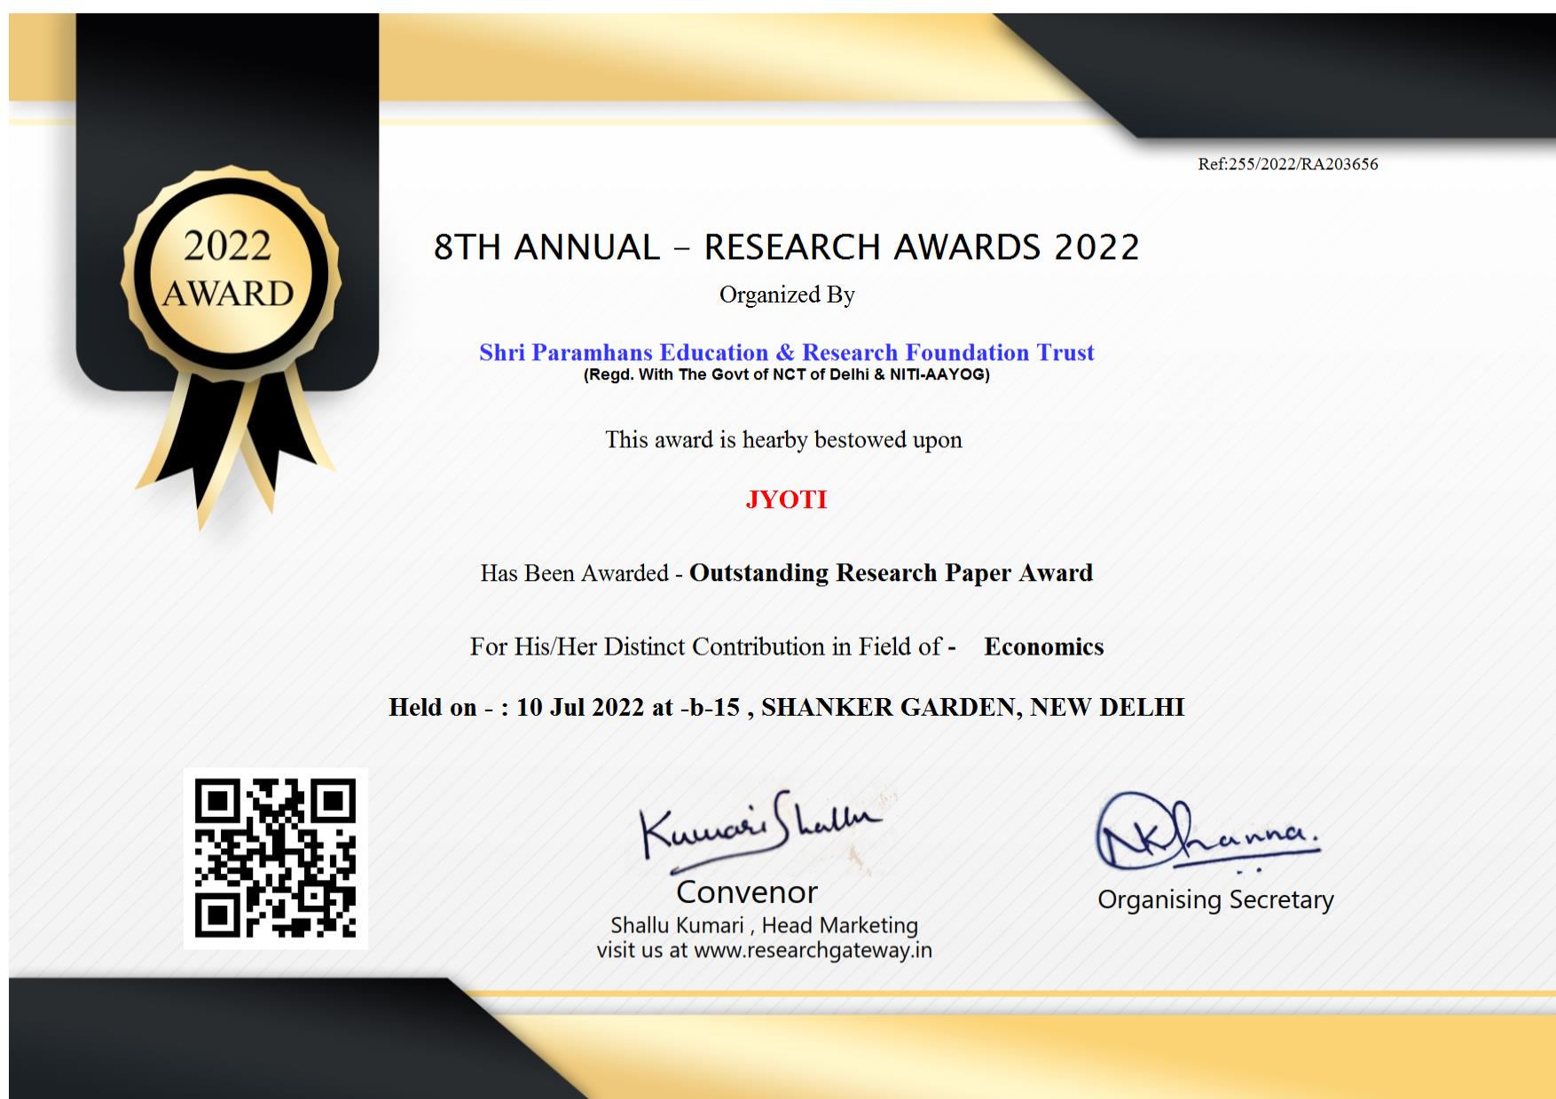Select the recipient name JYOTI

point(786,499)
